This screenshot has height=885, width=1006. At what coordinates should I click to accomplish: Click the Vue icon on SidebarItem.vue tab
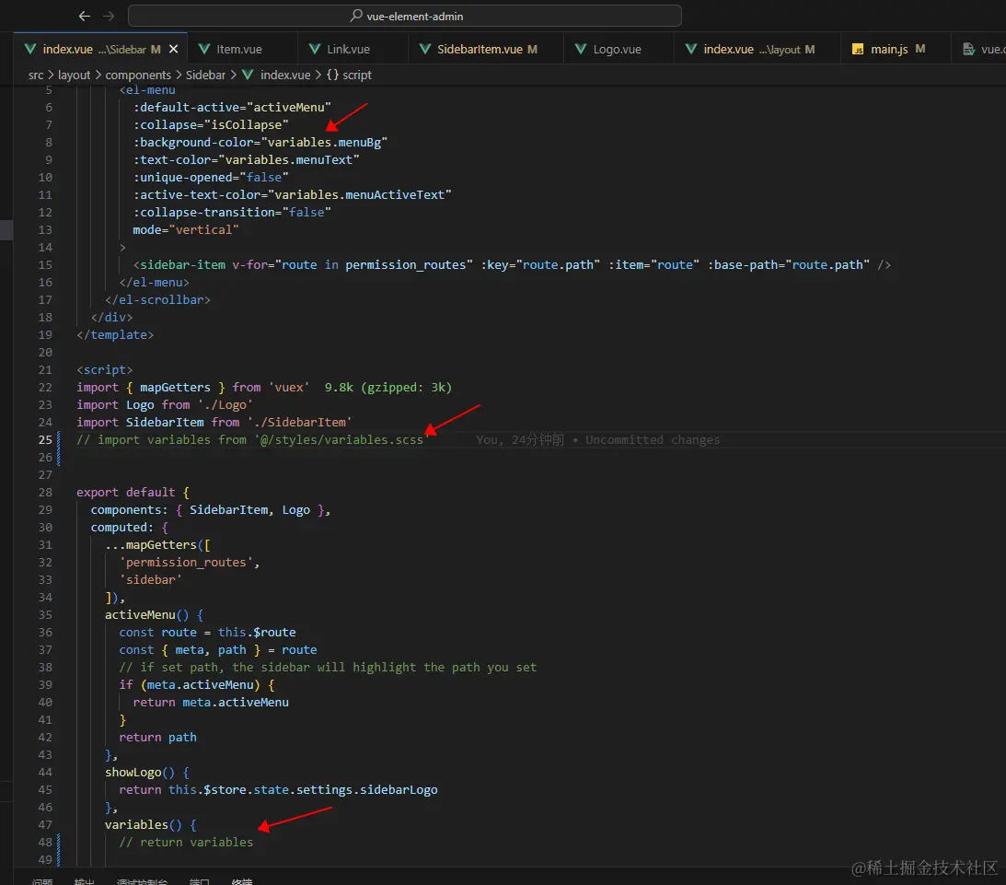tap(424, 50)
